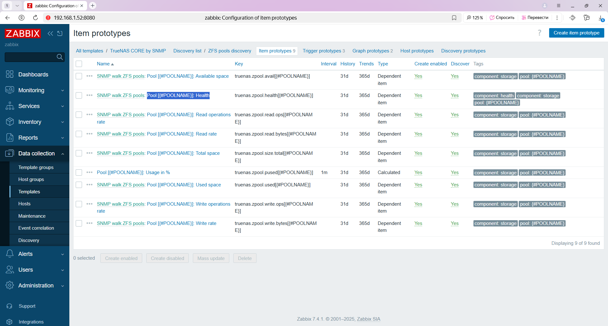This screenshot has height=326, width=608.
Task: Expand the Monitoring menu chevron
Action: pyautogui.click(x=63, y=90)
